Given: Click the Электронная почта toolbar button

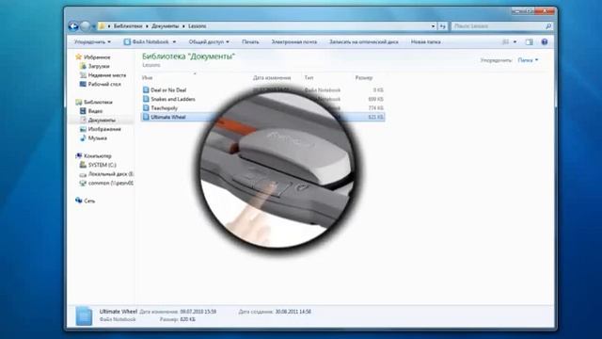Looking at the screenshot, I should (x=294, y=41).
